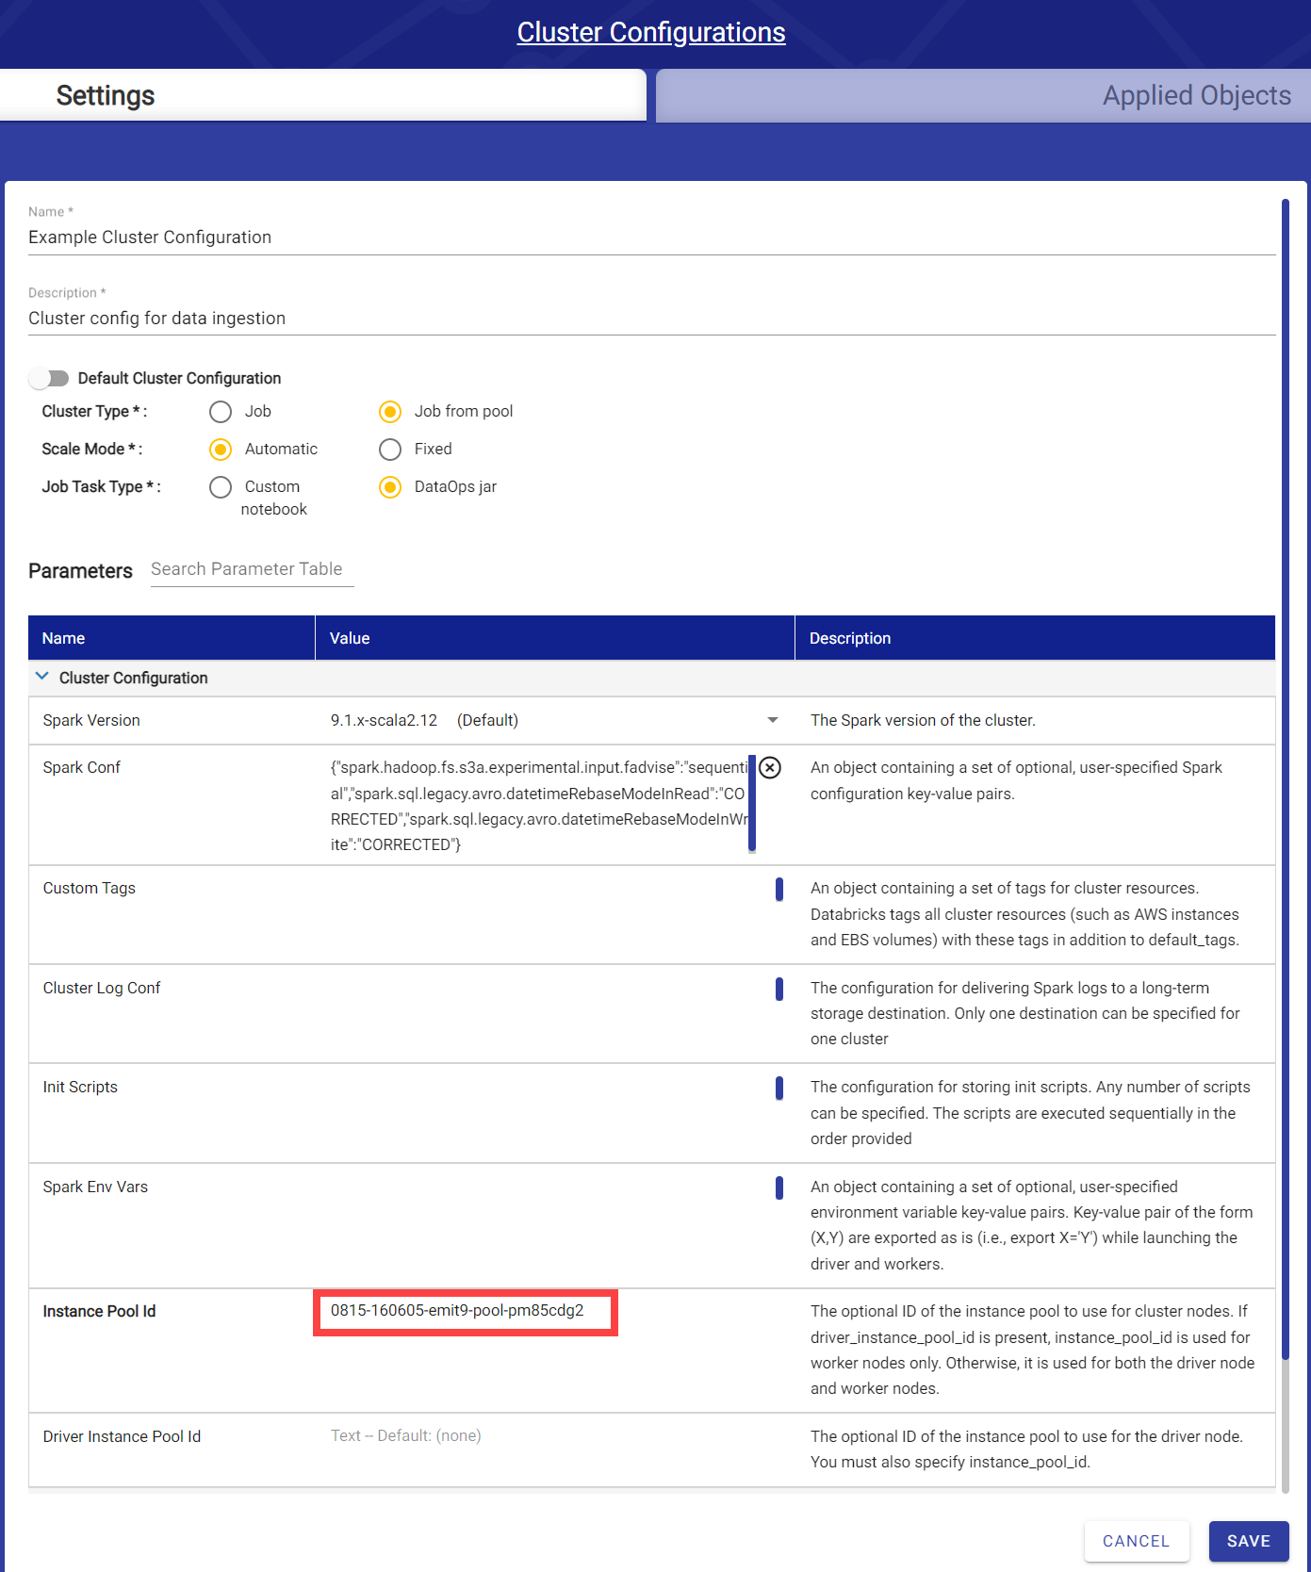
Task: Clear the Spark Conf value with the X icon
Action: click(770, 768)
